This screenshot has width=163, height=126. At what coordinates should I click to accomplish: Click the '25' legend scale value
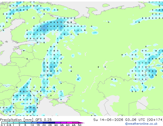tap(50, 125)
